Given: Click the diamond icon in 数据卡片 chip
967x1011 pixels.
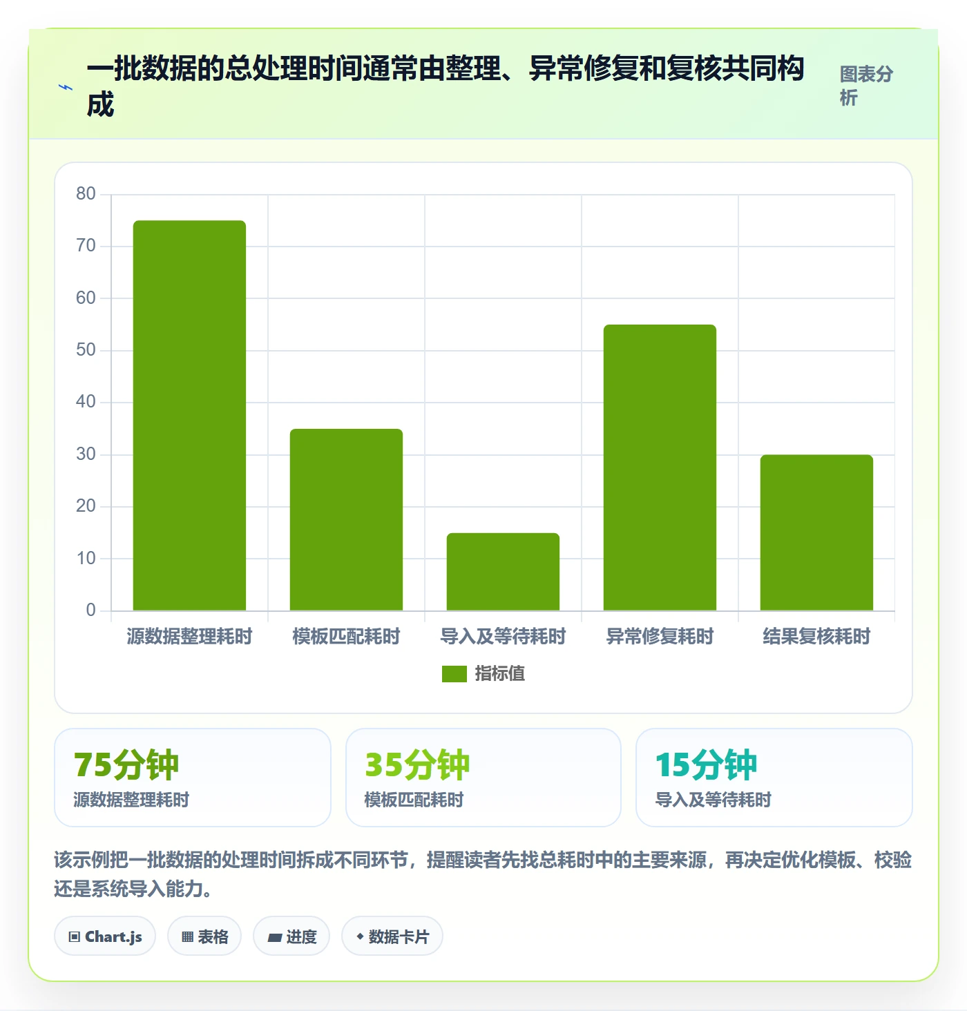Looking at the screenshot, I should pyautogui.click(x=360, y=937).
